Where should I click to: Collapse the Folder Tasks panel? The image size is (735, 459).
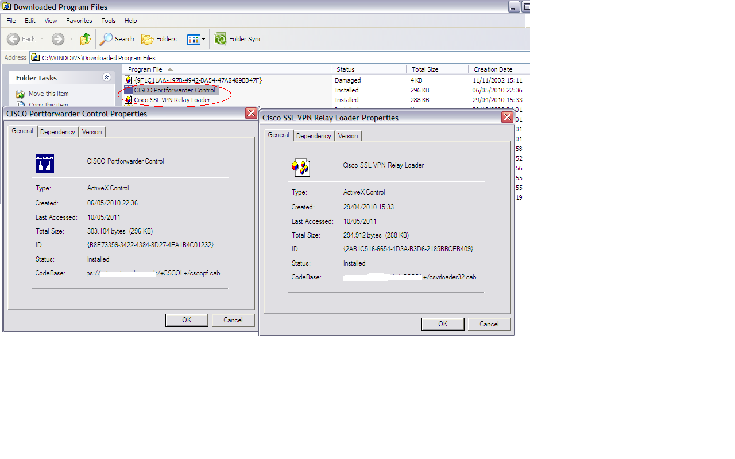tap(106, 77)
